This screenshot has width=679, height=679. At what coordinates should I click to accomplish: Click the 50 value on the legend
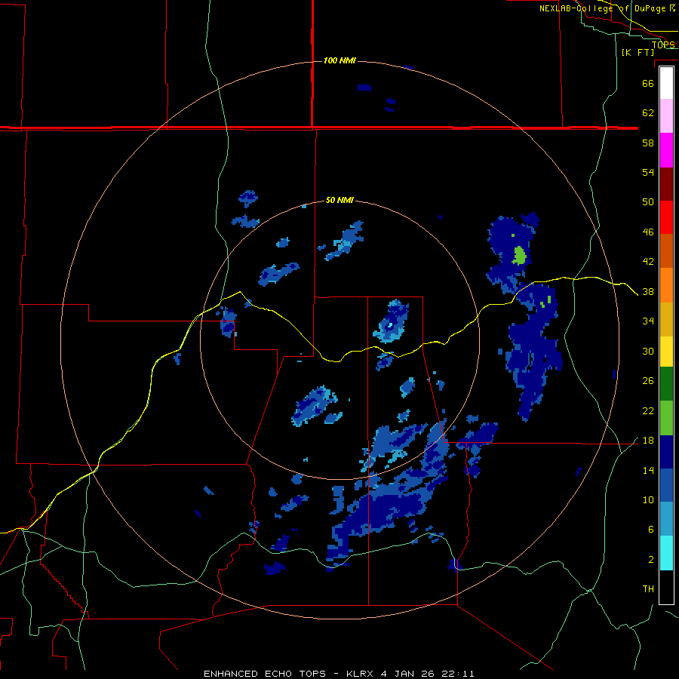648,202
